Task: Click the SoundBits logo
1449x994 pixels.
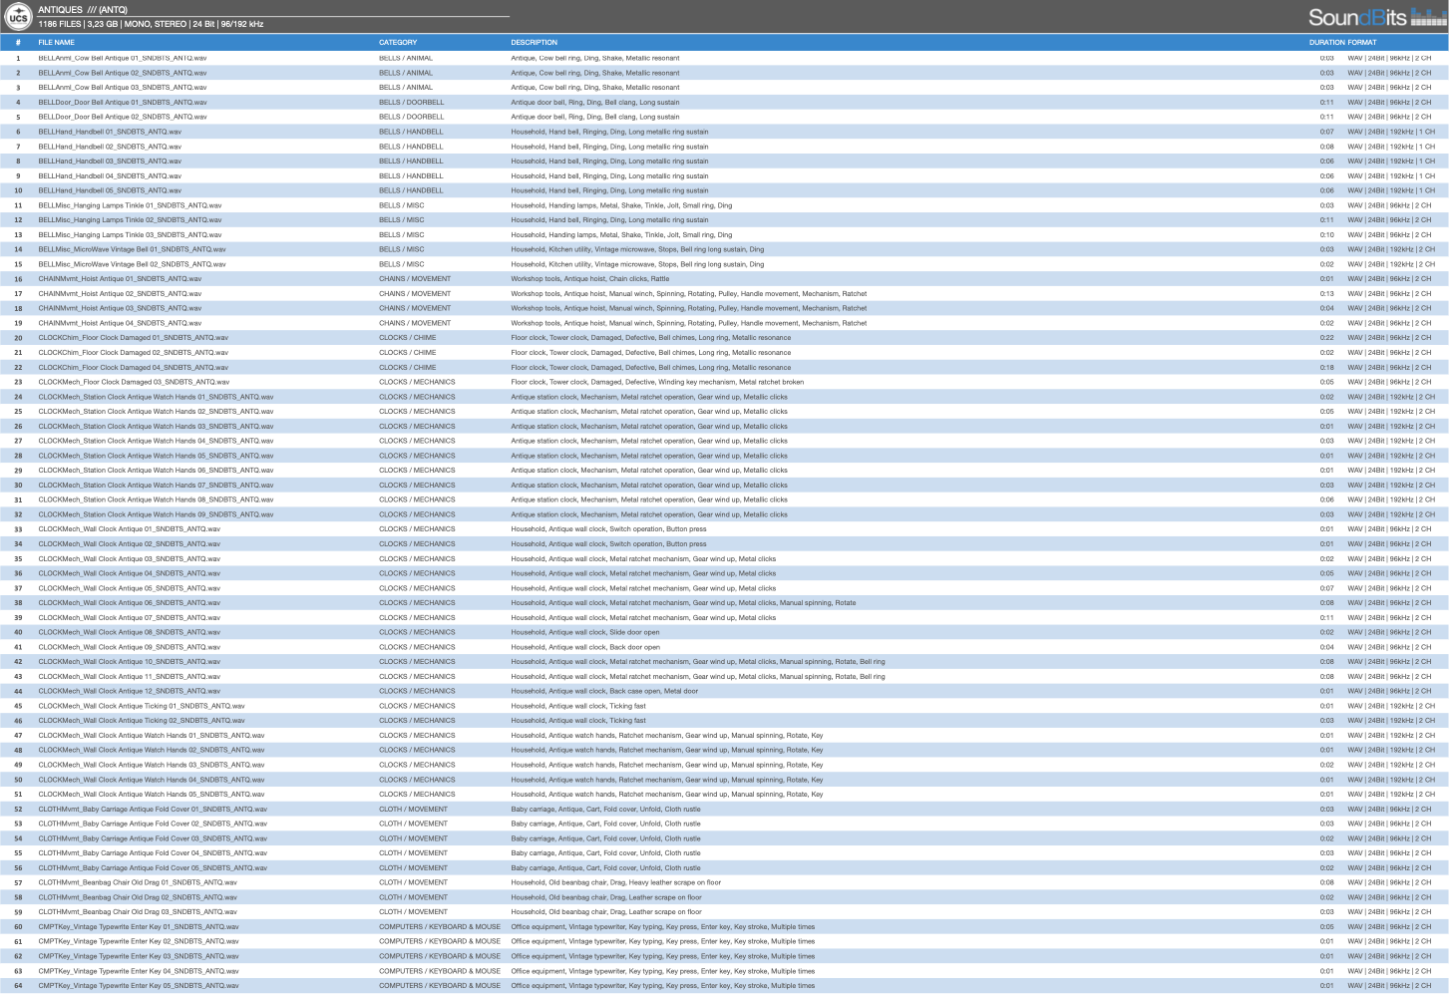Action: (x=1374, y=17)
